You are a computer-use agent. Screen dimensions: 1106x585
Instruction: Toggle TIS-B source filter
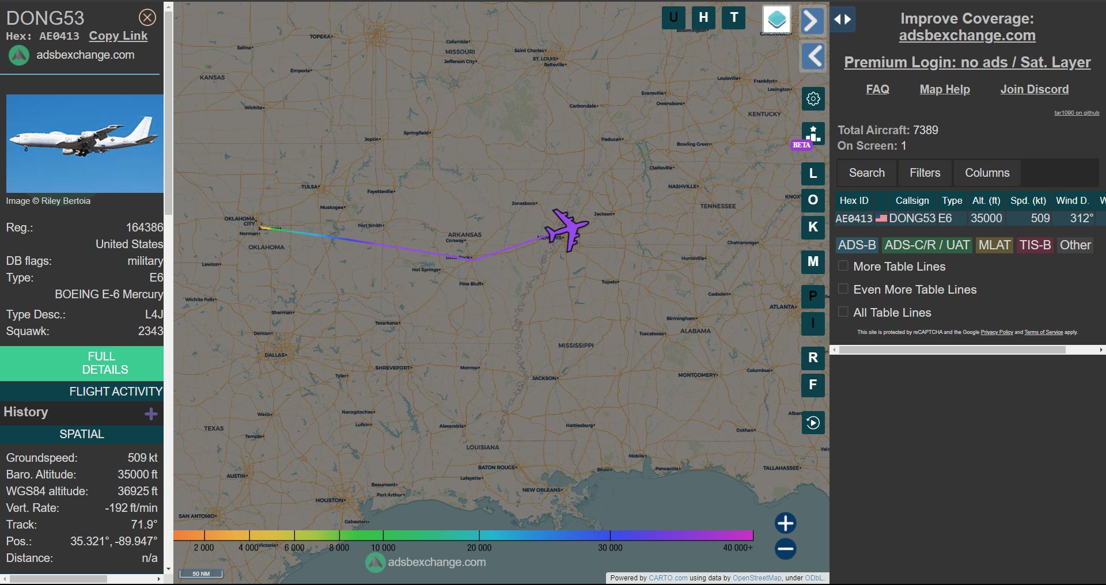tap(1035, 245)
